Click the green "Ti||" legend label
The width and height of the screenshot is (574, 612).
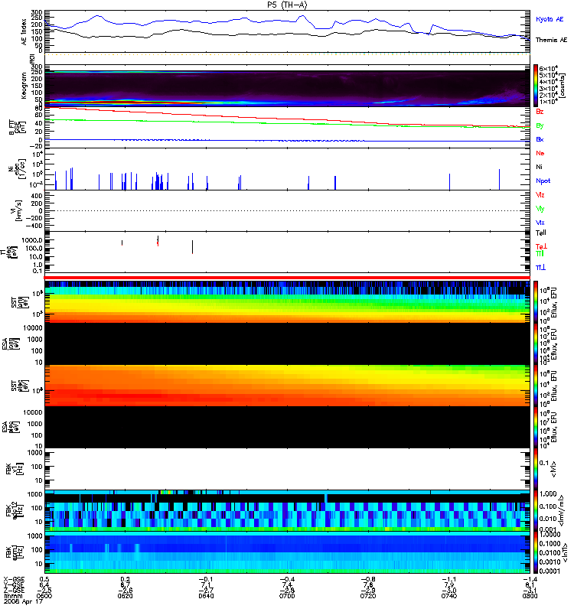tap(540, 253)
